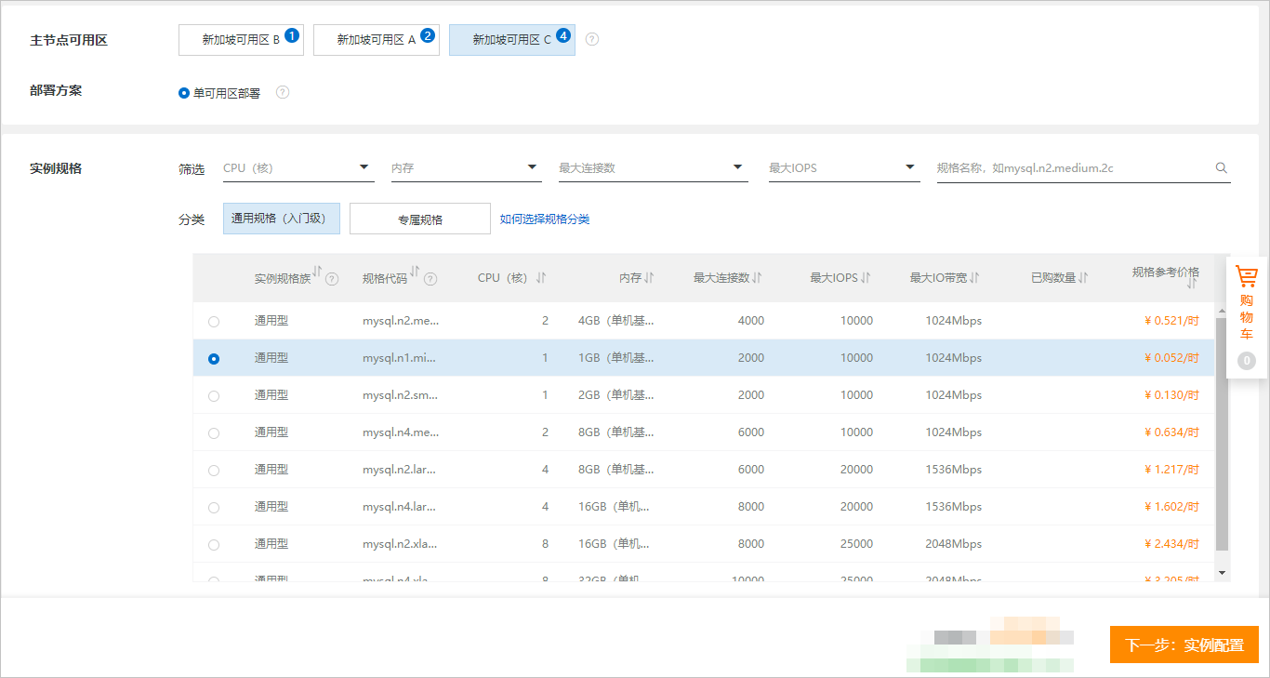
Task: Click 4000 max connections value
Action: tap(750, 321)
